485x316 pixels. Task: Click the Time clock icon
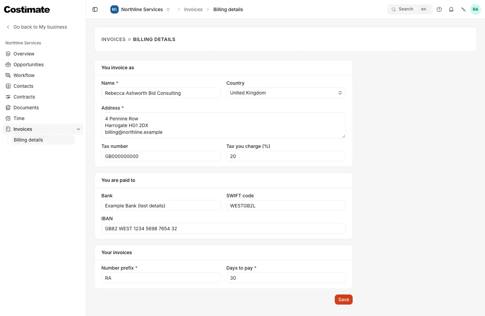point(8,118)
